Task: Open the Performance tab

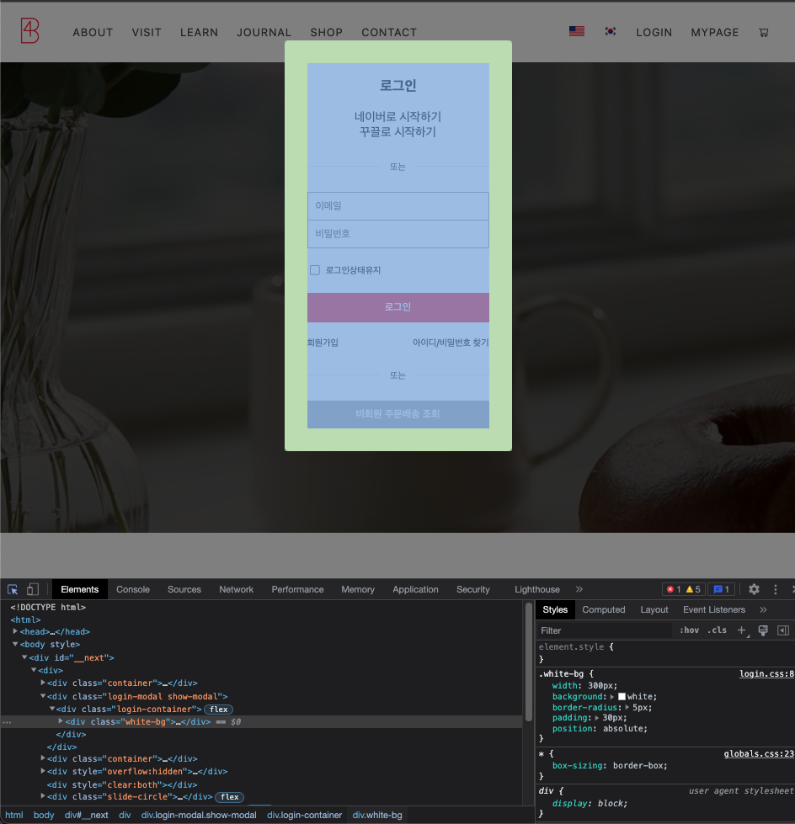Action: (x=297, y=590)
